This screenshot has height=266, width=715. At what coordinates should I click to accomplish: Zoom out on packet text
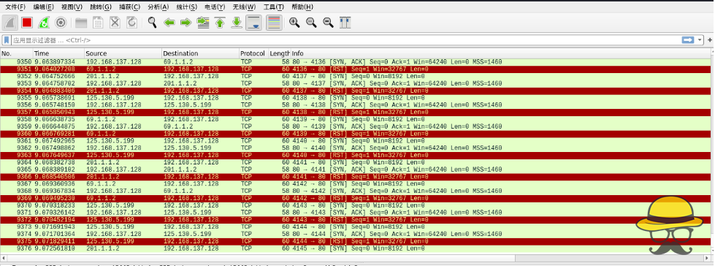point(311,23)
